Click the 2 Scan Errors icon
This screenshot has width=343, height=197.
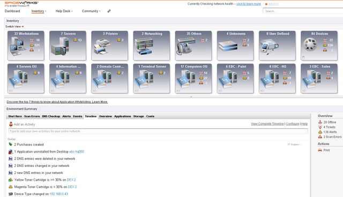click(x=320, y=137)
